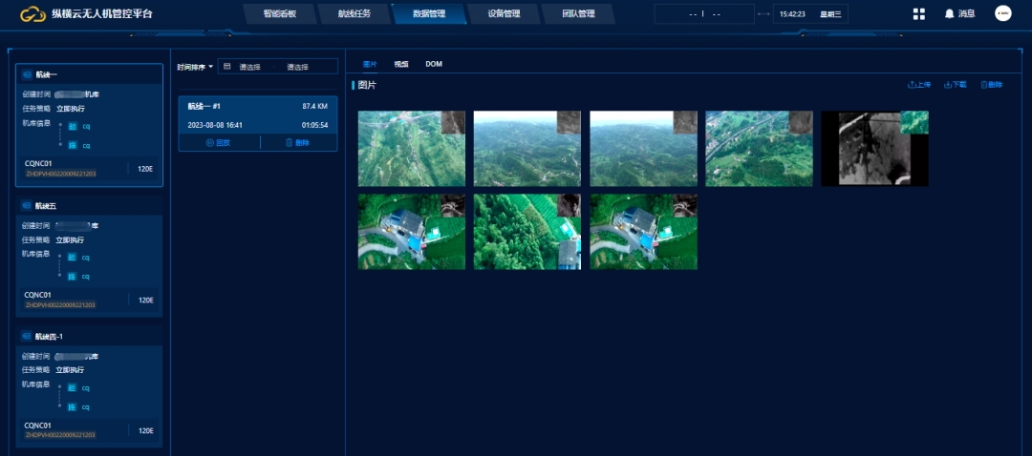Open the 团队管理 navigation item
Screen dimensions: 1032x456
pyautogui.click(x=578, y=14)
